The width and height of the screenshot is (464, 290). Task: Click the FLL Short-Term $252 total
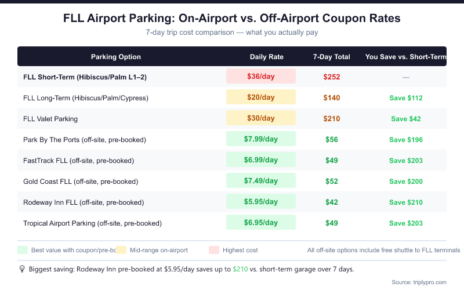(331, 77)
